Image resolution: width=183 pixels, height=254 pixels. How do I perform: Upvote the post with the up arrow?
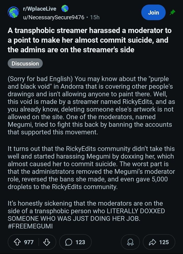pos(17,242)
